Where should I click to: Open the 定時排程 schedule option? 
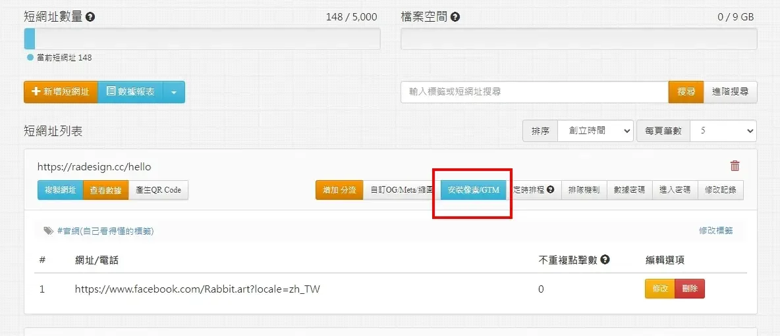534,189
